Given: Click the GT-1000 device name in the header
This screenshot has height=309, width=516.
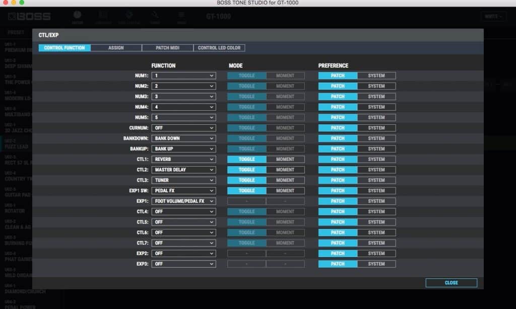Looking at the screenshot, I should click(219, 17).
